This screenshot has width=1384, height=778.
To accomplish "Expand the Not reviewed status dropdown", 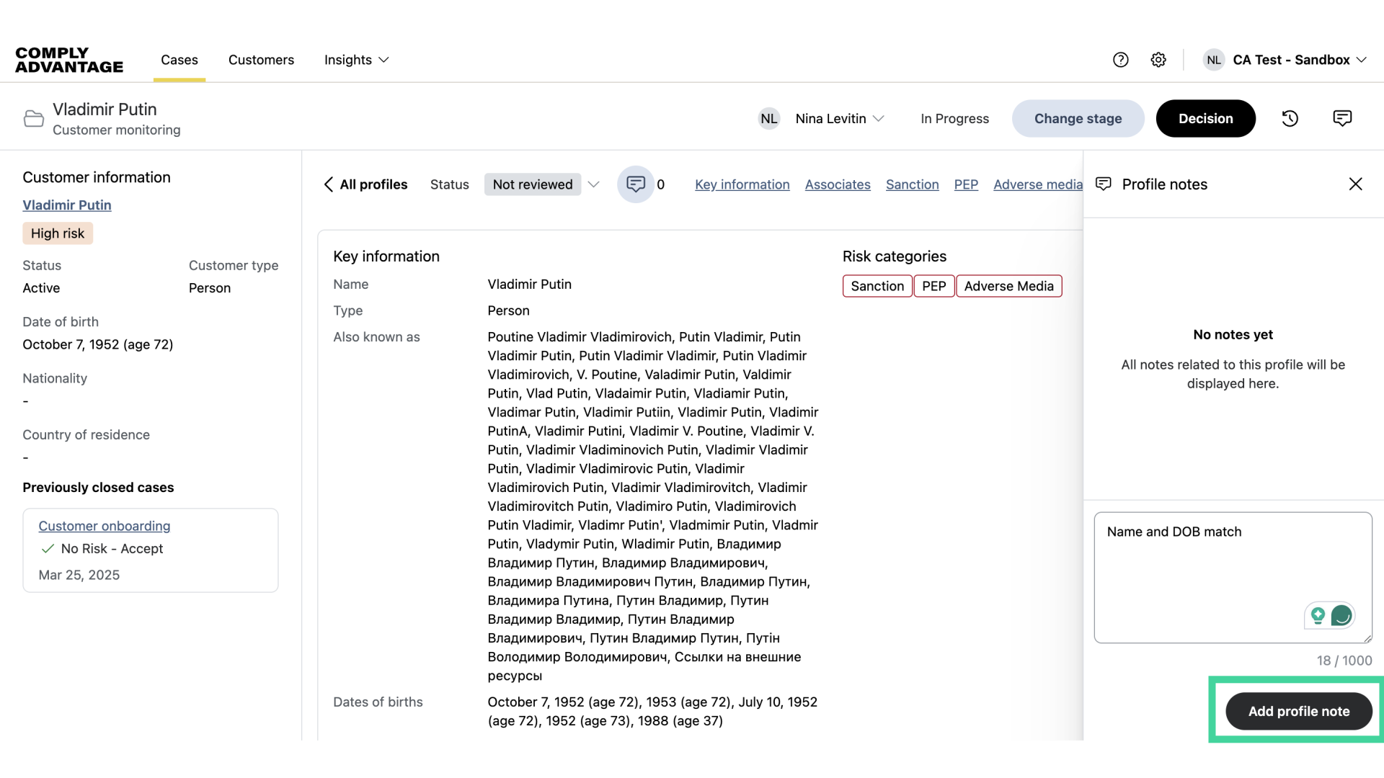I will click(593, 184).
